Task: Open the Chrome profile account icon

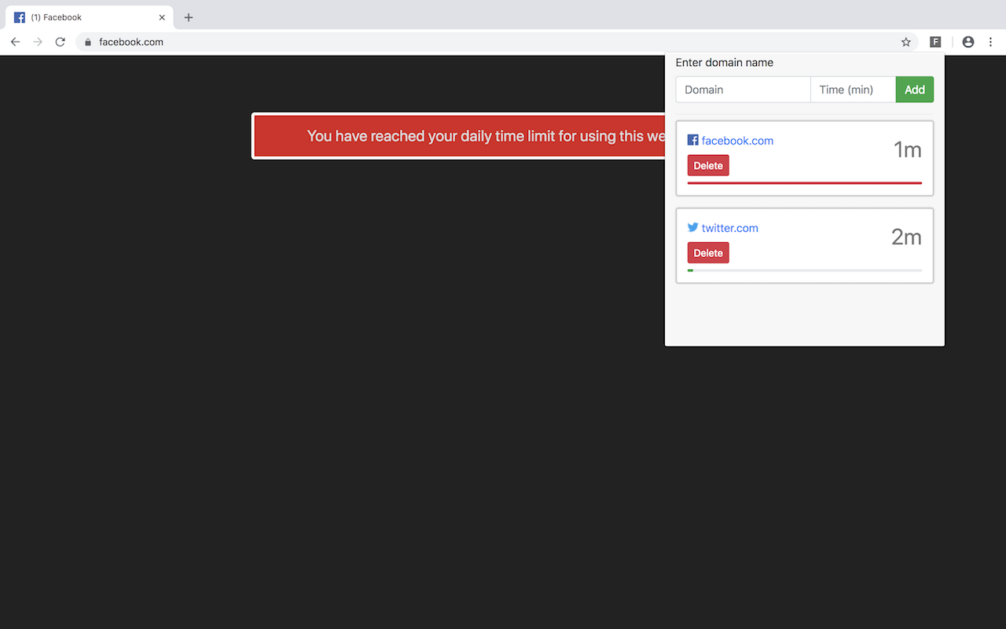Action: (x=968, y=42)
